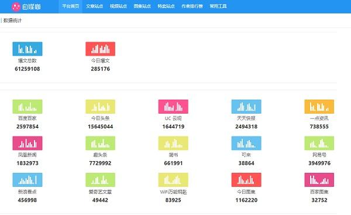Select the green 网易号 chart icon
351x215 pixels.
(x=319, y=143)
